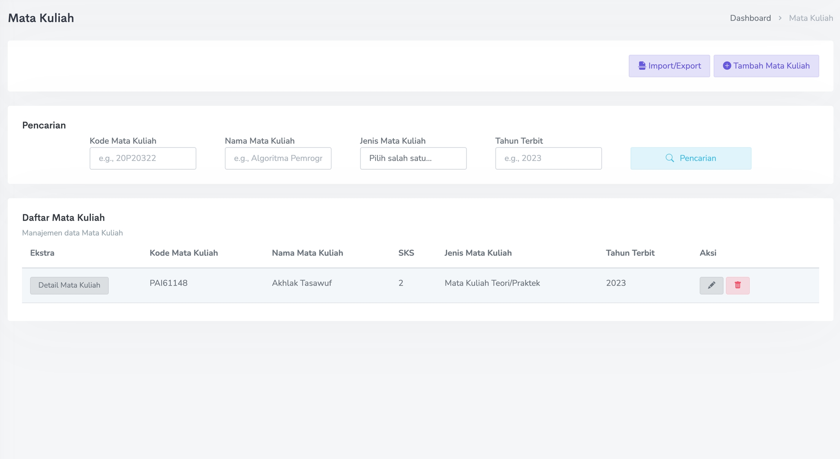
Task: Click the pencil edit icon for Akhlak Tasawuf
Action: point(711,285)
